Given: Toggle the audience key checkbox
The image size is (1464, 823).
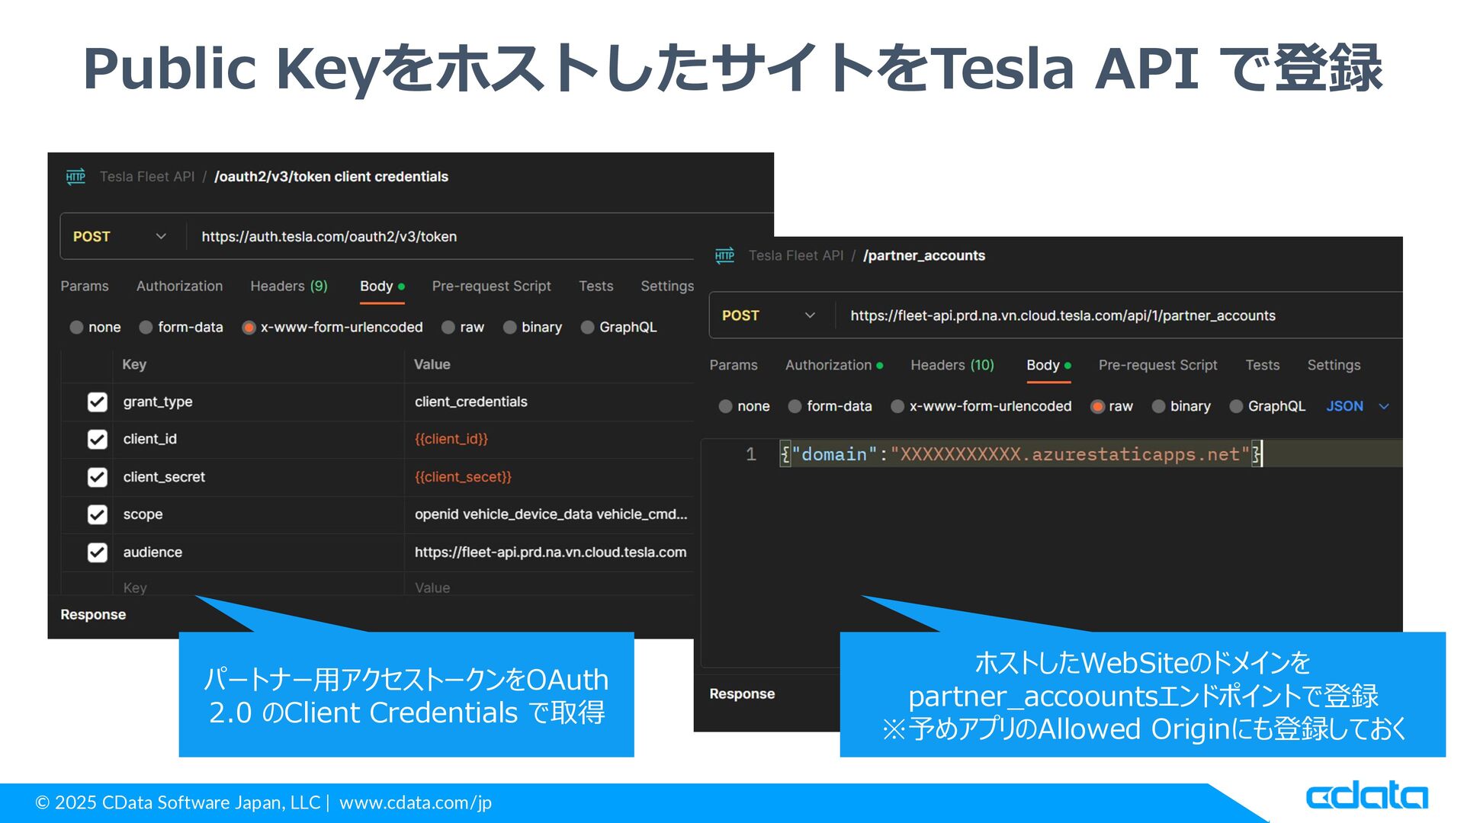Looking at the screenshot, I should click(x=97, y=552).
